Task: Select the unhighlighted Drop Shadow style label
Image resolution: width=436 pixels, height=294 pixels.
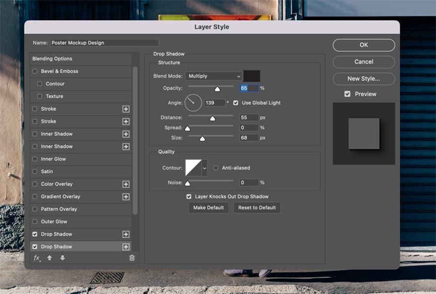Action: click(x=56, y=234)
